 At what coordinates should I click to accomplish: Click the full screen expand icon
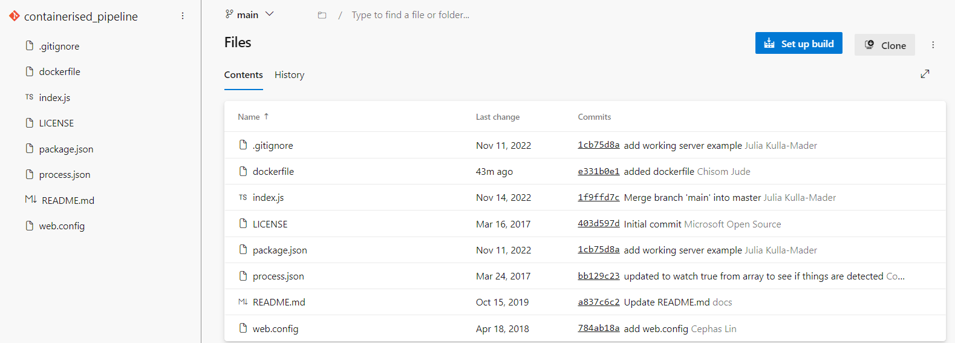point(925,74)
